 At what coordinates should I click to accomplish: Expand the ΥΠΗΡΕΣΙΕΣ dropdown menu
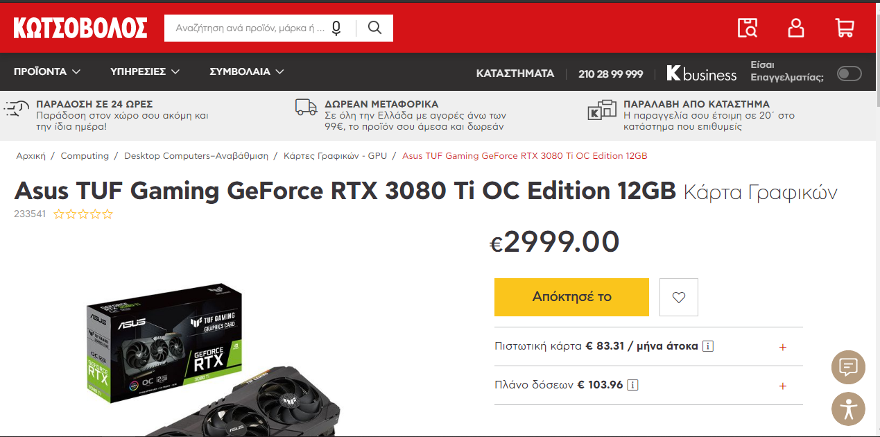tap(145, 71)
